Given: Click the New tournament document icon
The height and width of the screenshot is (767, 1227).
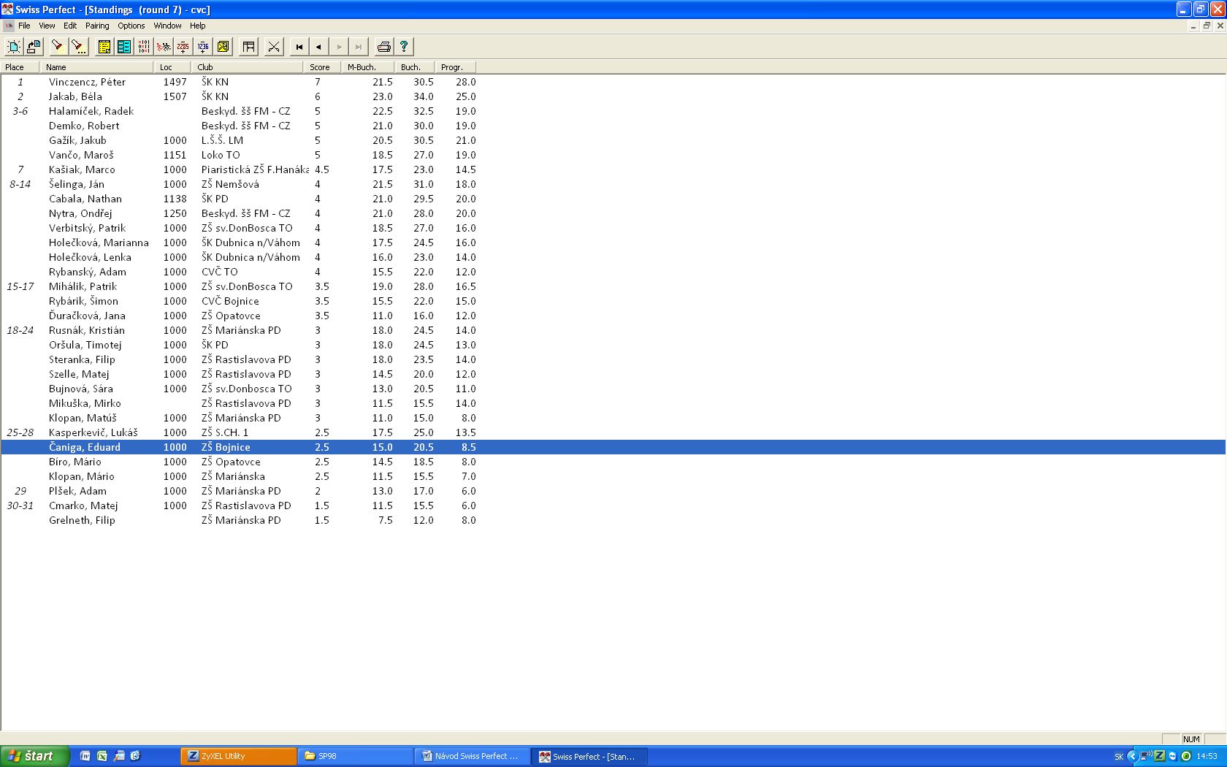Looking at the screenshot, I should (x=13, y=47).
